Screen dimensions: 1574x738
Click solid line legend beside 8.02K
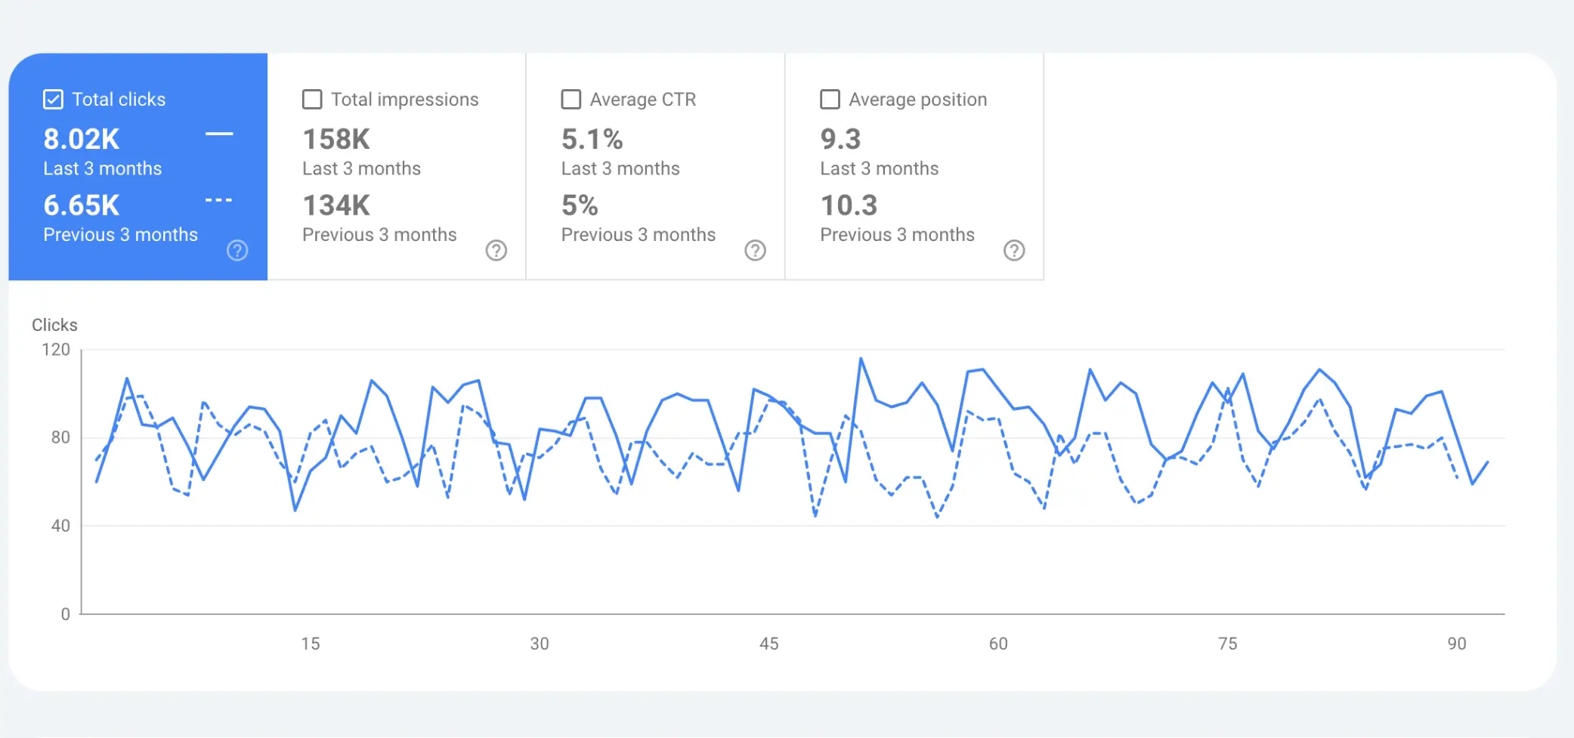click(219, 134)
